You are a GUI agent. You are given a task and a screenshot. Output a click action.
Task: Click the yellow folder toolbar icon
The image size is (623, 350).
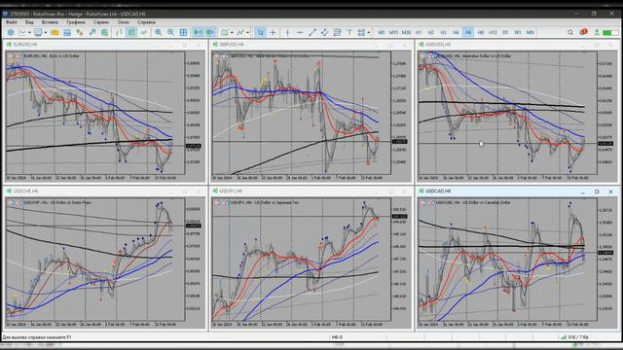(55, 32)
